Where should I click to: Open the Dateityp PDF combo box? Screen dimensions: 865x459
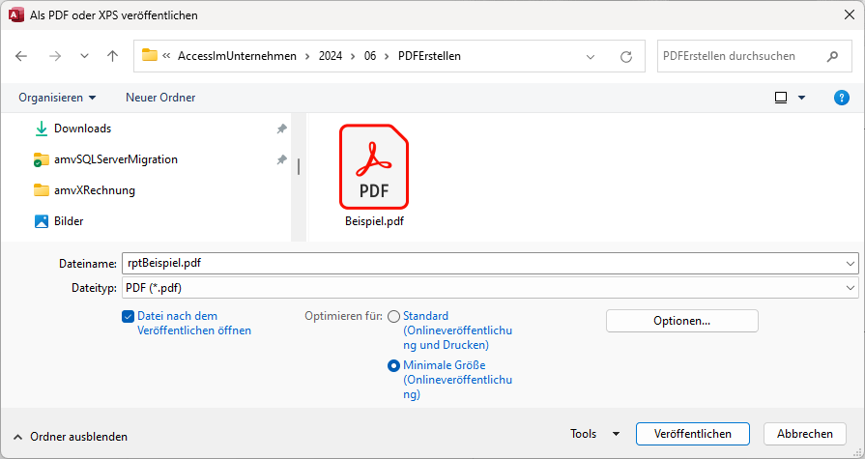[x=490, y=287]
